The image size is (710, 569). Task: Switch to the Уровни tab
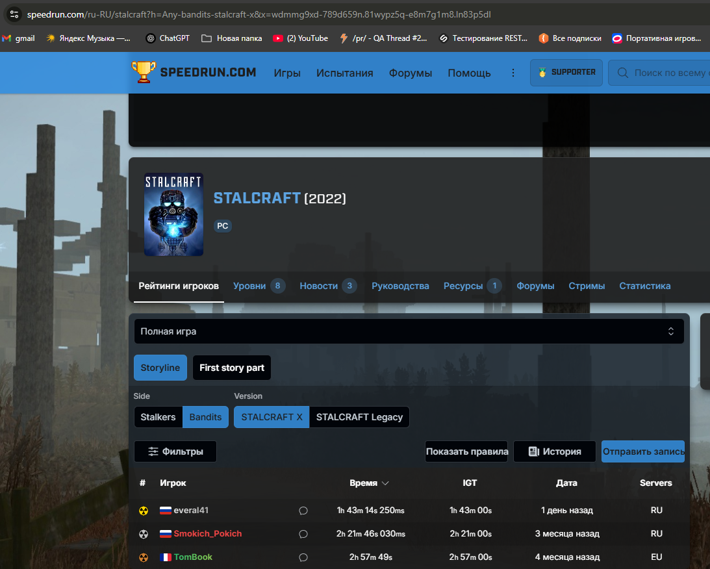pyautogui.click(x=259, y=286)
